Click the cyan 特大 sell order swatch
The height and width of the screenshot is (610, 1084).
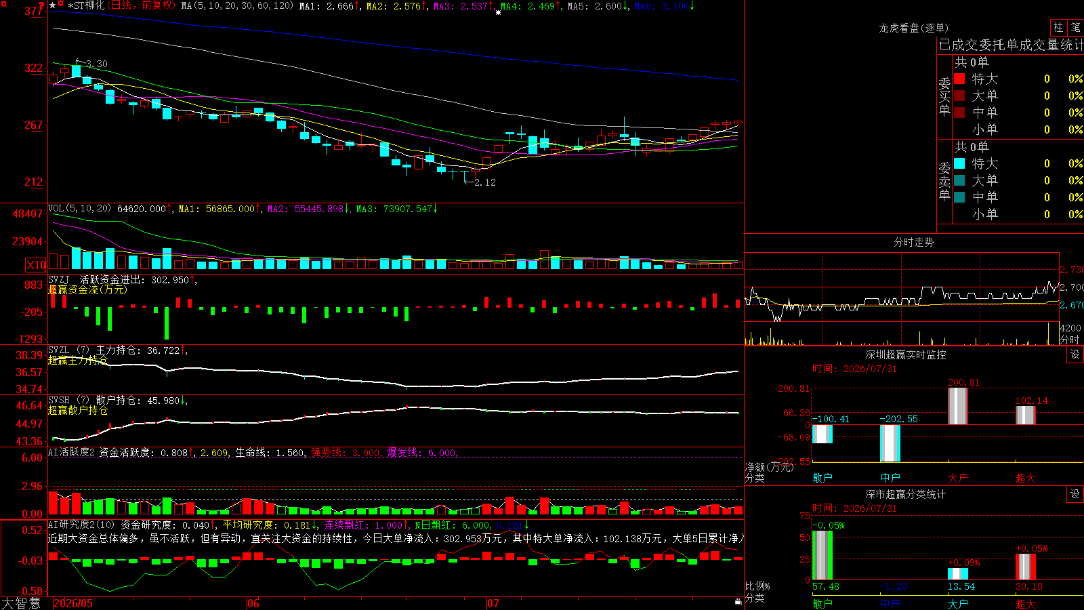tap(959, 163)
